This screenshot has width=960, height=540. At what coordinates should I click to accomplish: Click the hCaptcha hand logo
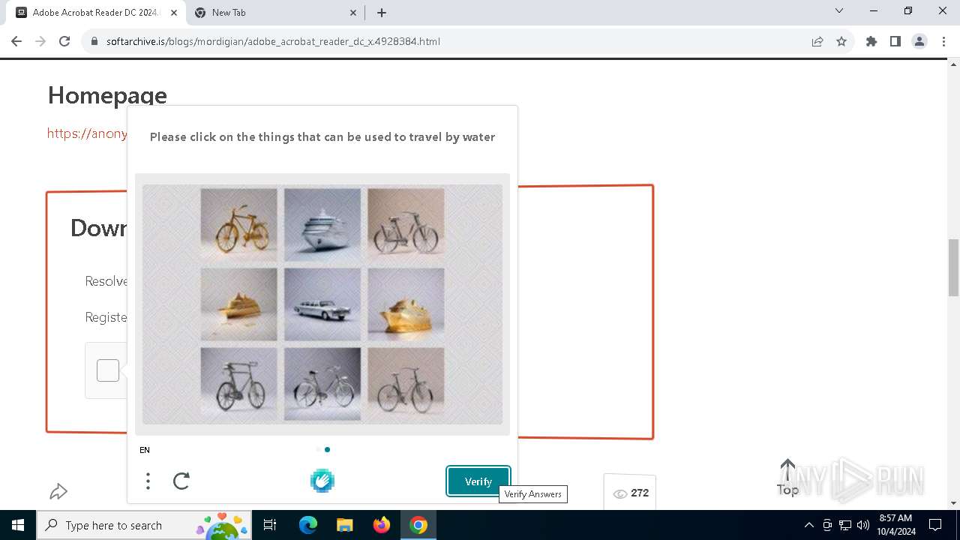pos(322,480)
